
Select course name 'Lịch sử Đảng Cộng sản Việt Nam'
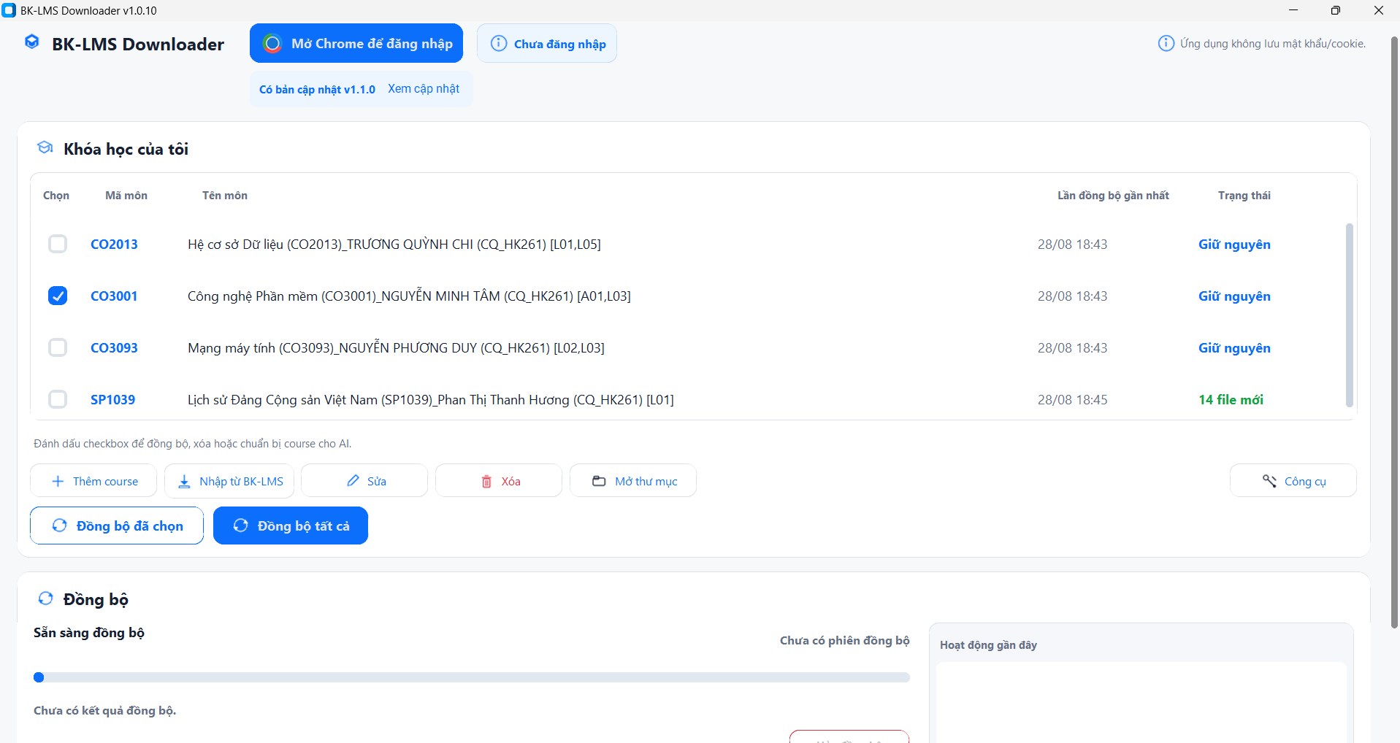click(x=431, y=400)
